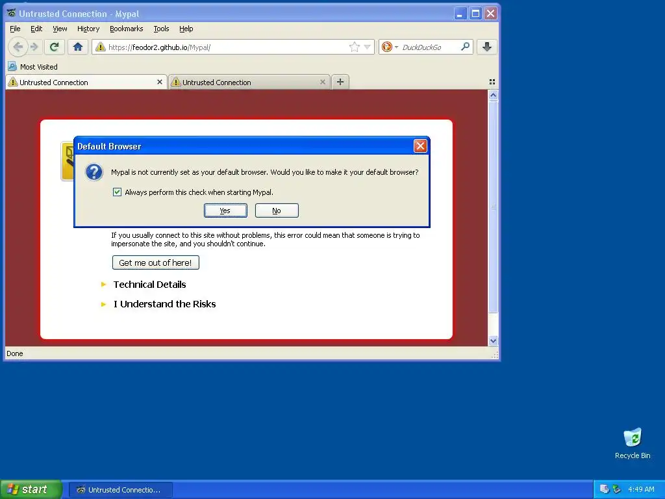Open the Recycle Bin desktop icon
Screen dimensions: 665x499
click(x=633, y=444)
